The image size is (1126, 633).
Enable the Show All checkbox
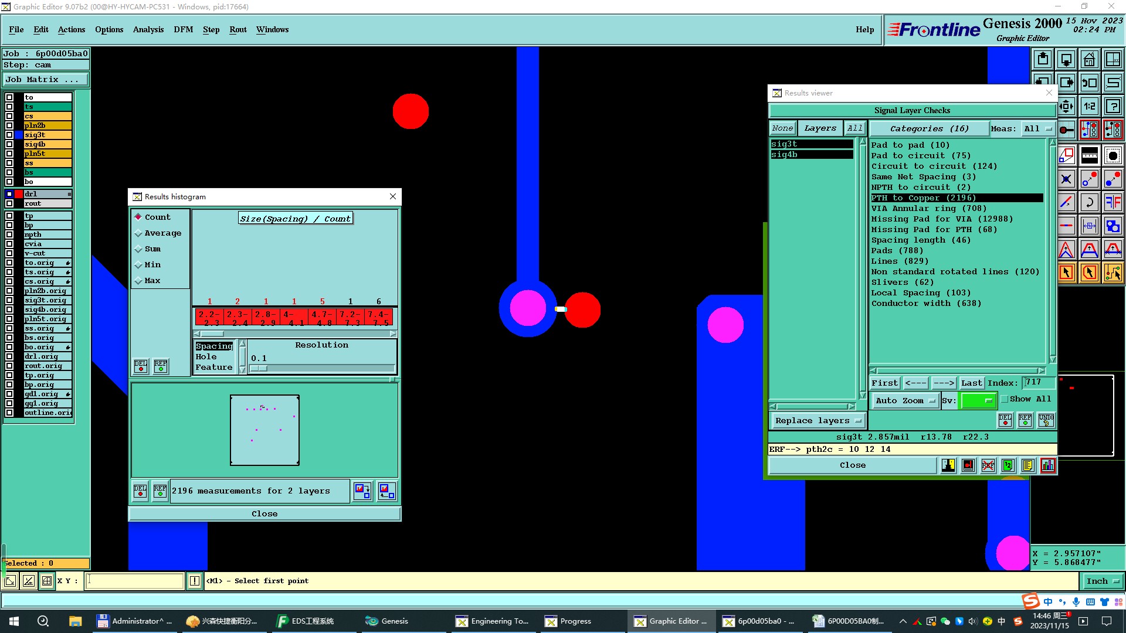1005,399
